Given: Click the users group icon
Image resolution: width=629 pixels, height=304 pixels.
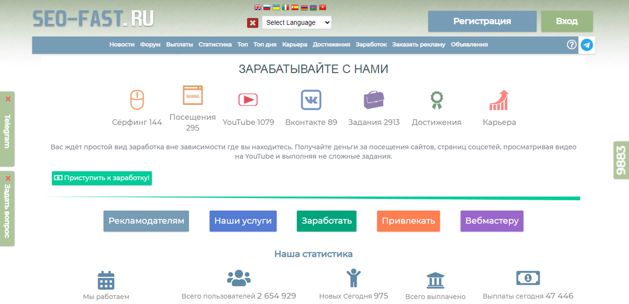Looking at the screenshot, I should coord(239,278).
